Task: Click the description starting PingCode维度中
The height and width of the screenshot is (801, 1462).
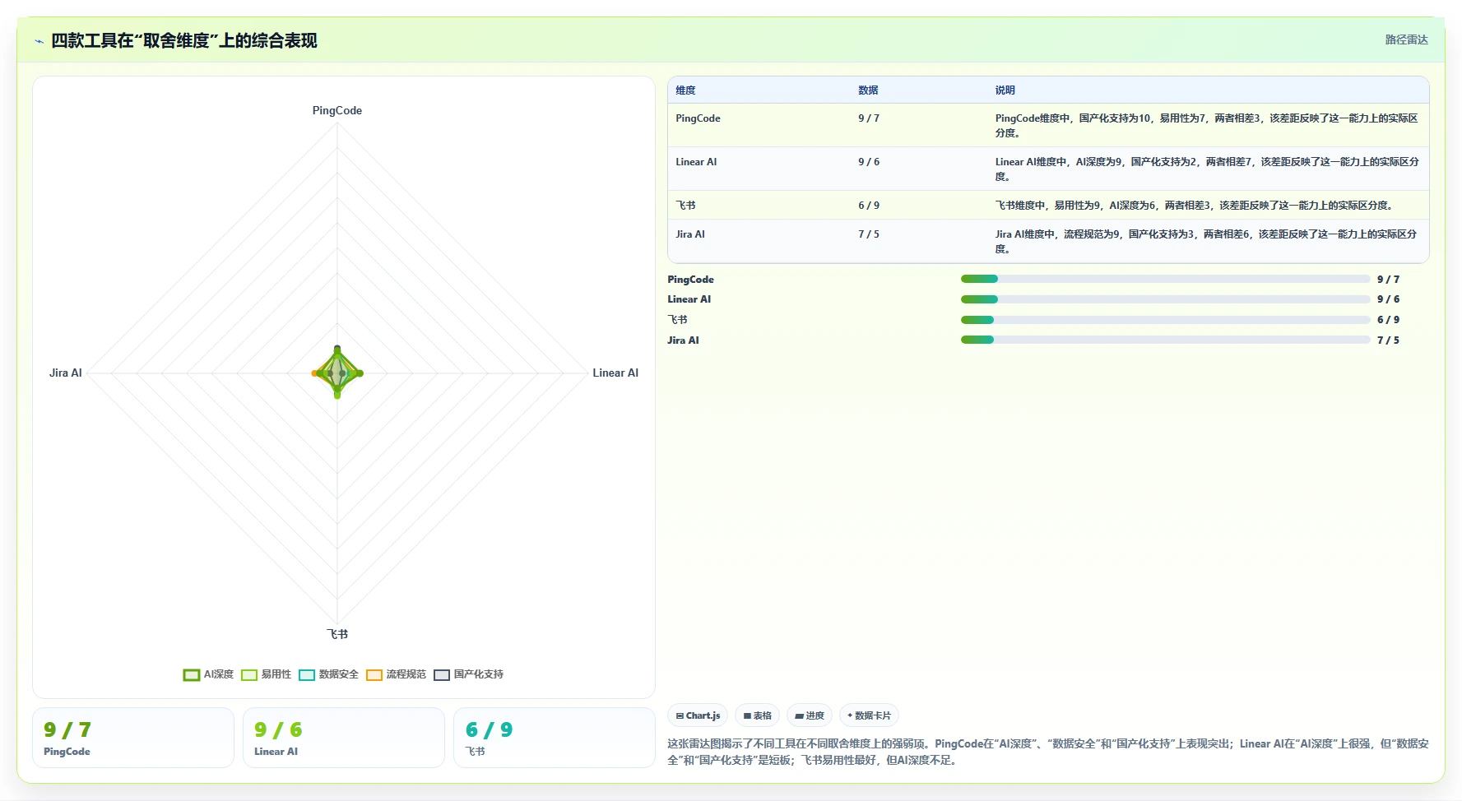Action: click(1206, 125)
